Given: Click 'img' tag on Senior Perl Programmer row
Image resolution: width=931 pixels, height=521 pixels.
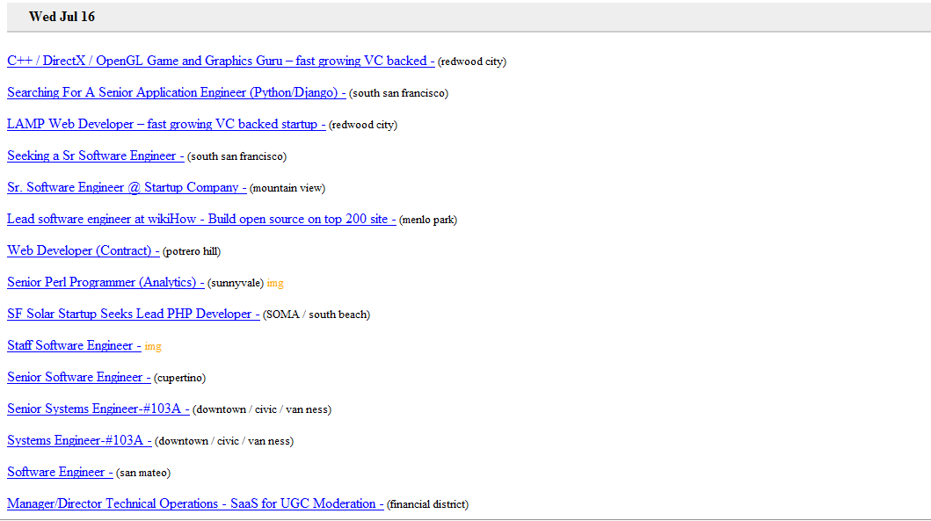Looking at the screenshot, I should click(x=275, y=283).
